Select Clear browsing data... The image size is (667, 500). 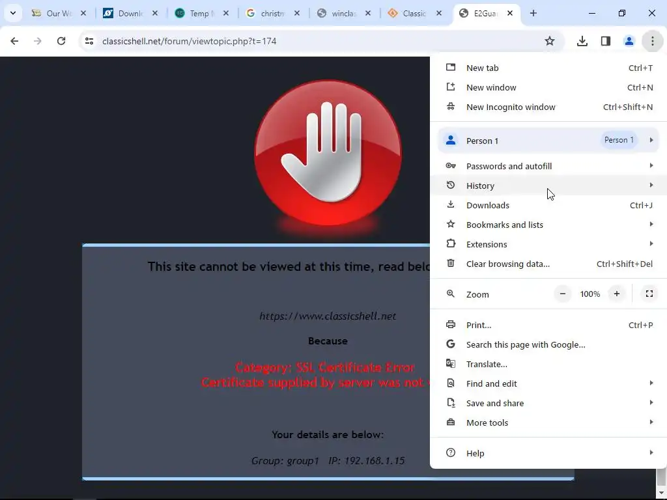pos(548,264)
